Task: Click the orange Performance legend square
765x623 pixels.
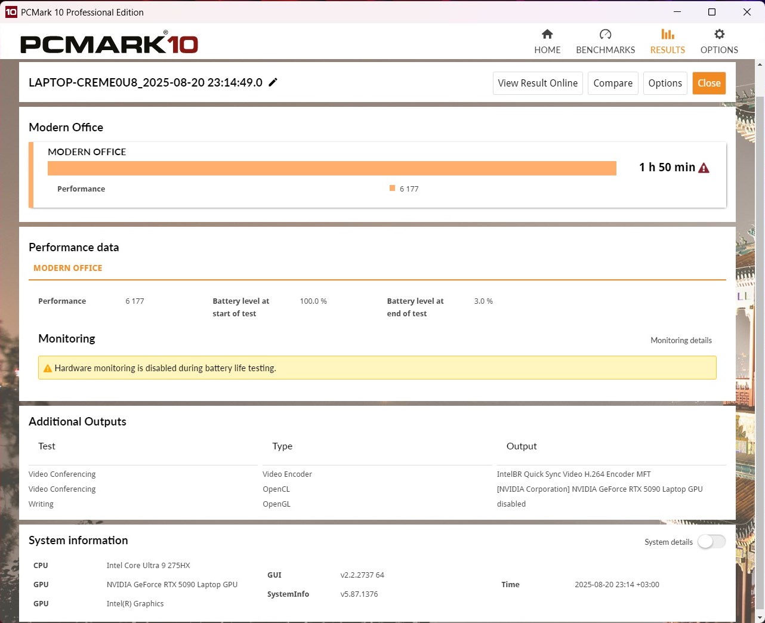Action: click(392, 189)
